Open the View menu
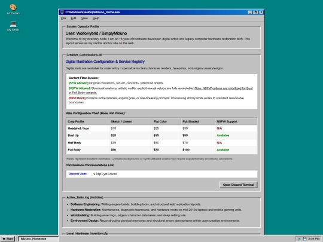This screenshot has width=323, height=242. click(84, 19)
